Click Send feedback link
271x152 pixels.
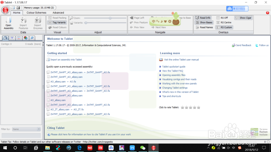[244, 45]
